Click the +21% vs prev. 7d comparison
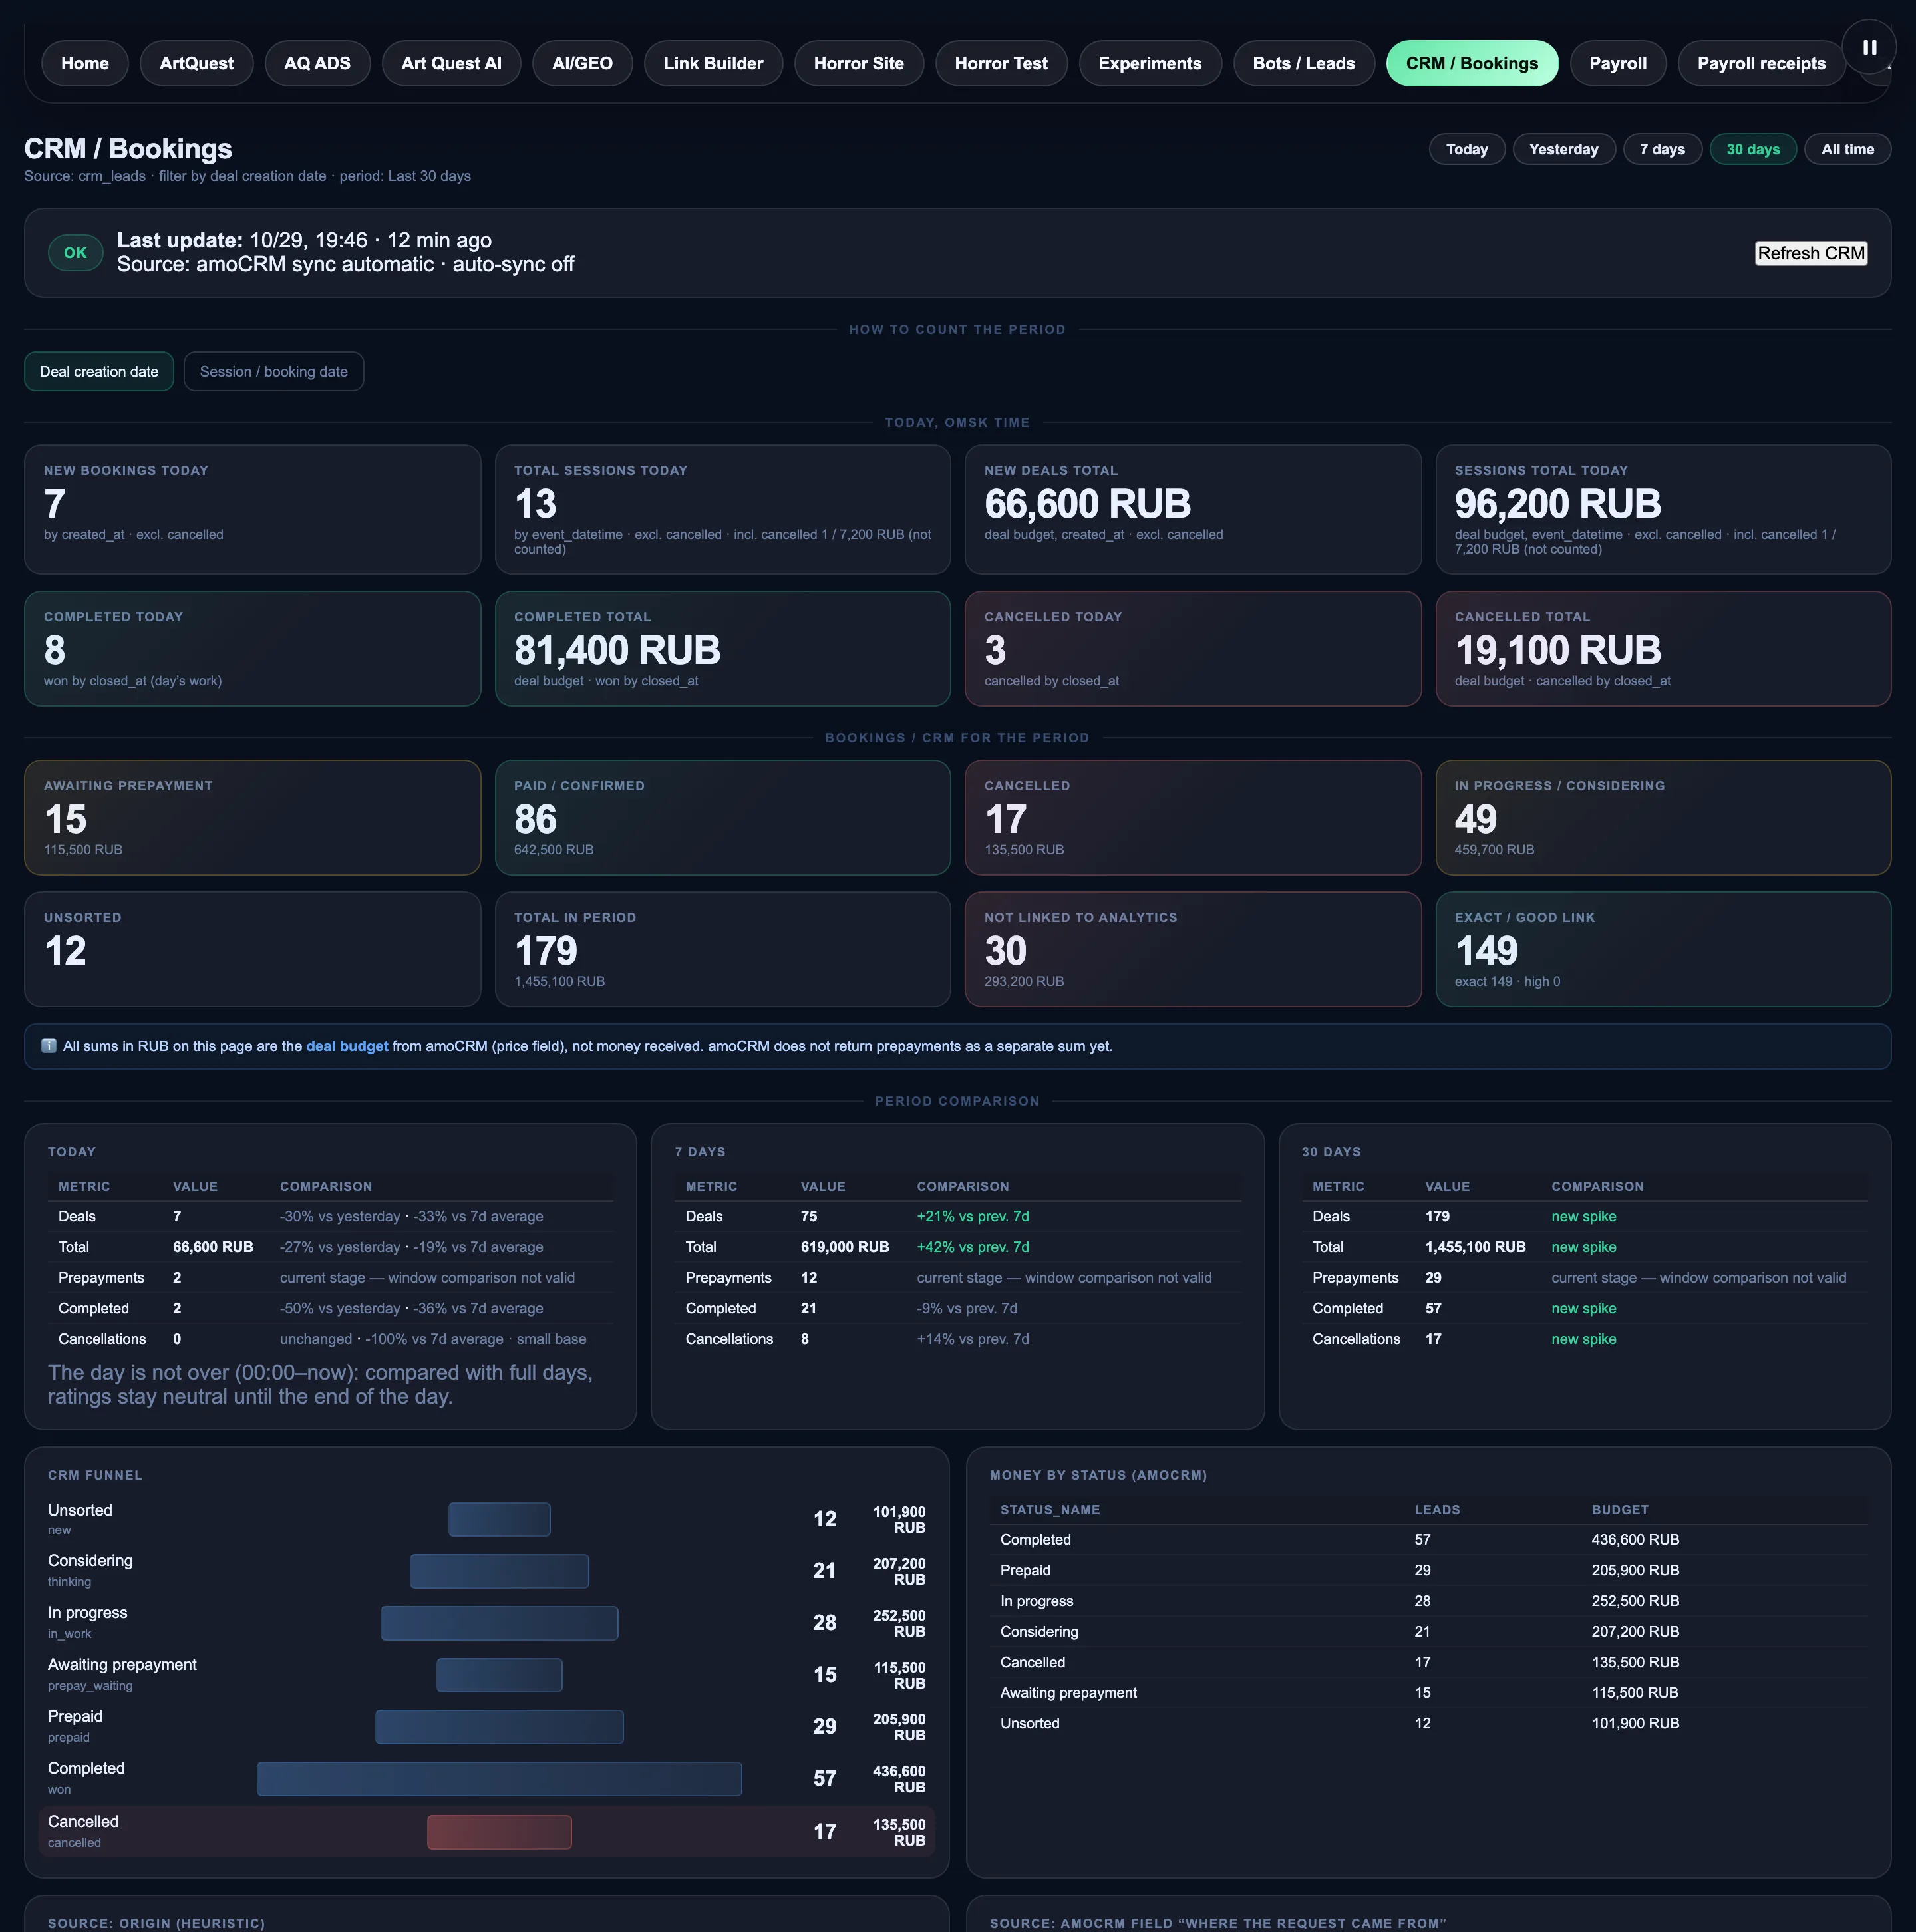 point(973,1216)
